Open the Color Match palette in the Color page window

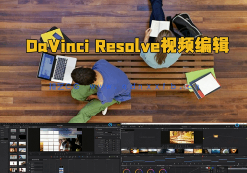pos(127,164)
